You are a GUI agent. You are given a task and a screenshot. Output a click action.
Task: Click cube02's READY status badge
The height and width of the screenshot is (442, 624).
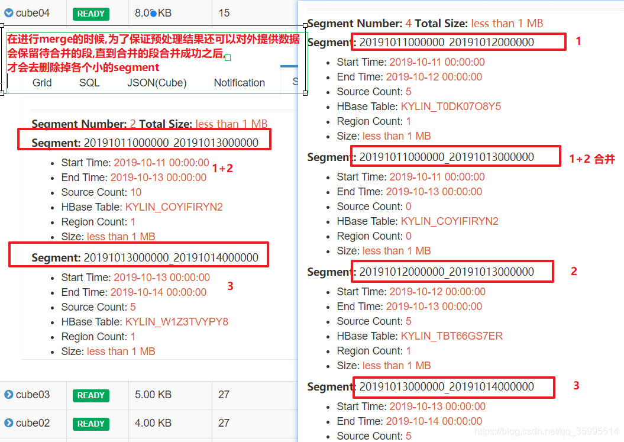coord(90,423)
